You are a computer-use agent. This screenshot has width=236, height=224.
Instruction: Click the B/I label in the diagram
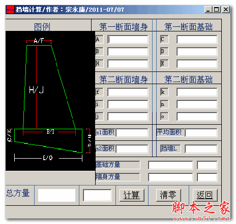[50, 132]
